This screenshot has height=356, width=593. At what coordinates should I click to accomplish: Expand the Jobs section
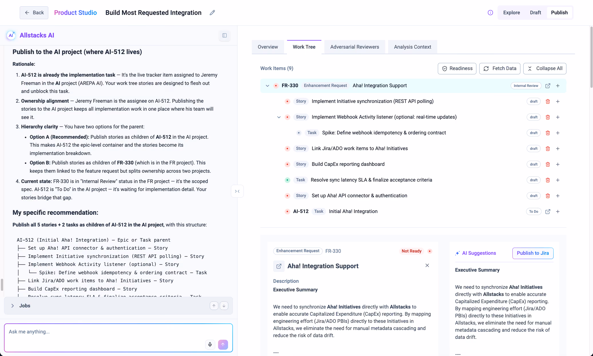[13, 306]
